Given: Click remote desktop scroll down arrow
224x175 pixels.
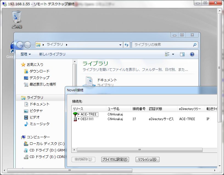Looking at the screenshot, I should coord(219,166).
